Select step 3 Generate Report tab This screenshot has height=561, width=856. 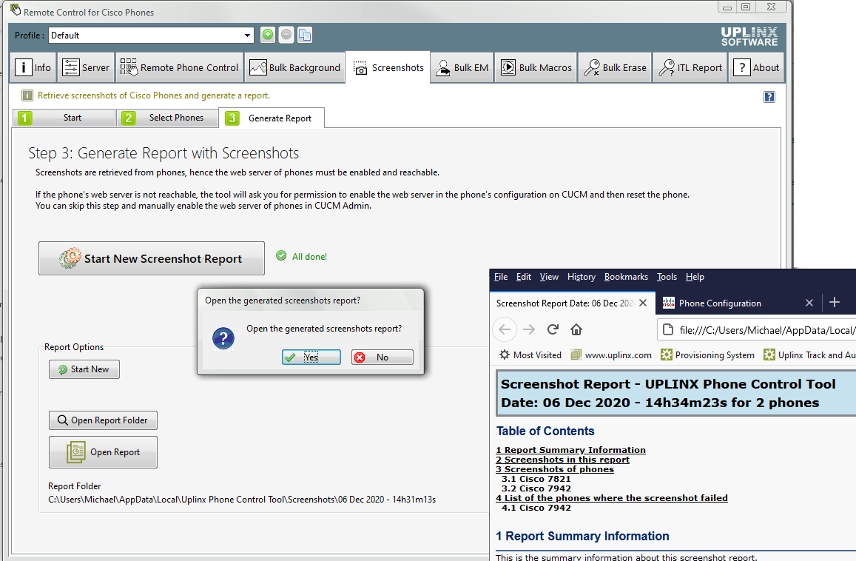(272, 118)
